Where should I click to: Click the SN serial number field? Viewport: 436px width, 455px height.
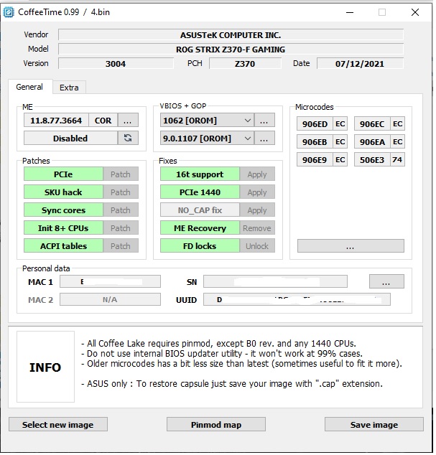click(x=275, y=281)
